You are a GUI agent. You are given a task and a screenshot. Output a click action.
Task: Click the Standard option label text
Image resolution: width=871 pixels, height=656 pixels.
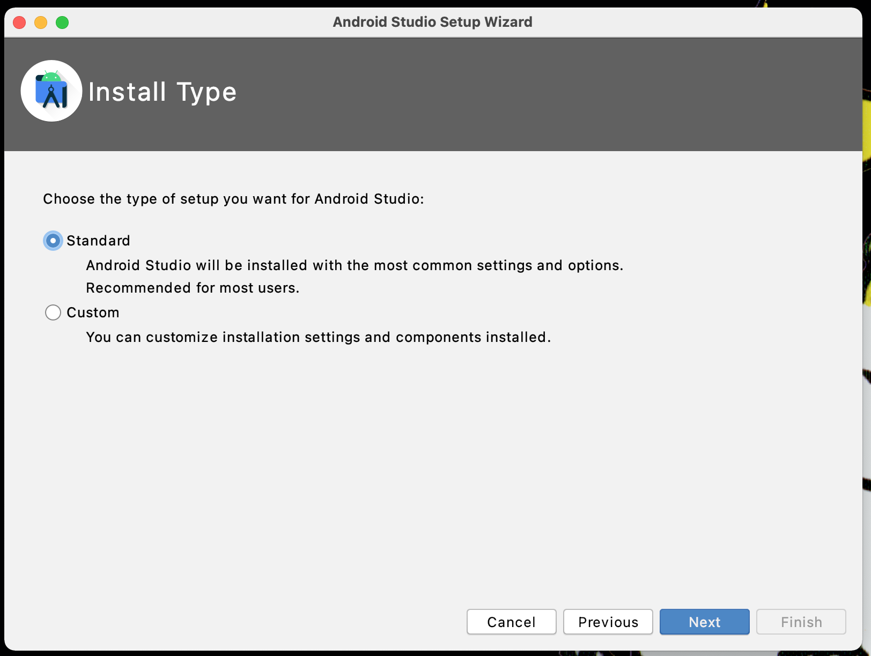(x=98, y=241)
